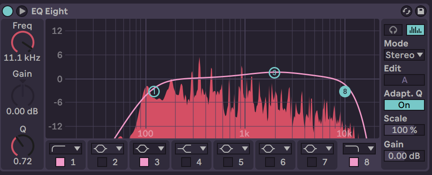
Task: Click the Scale 100 % field
Action: click(x=404, y=130)
